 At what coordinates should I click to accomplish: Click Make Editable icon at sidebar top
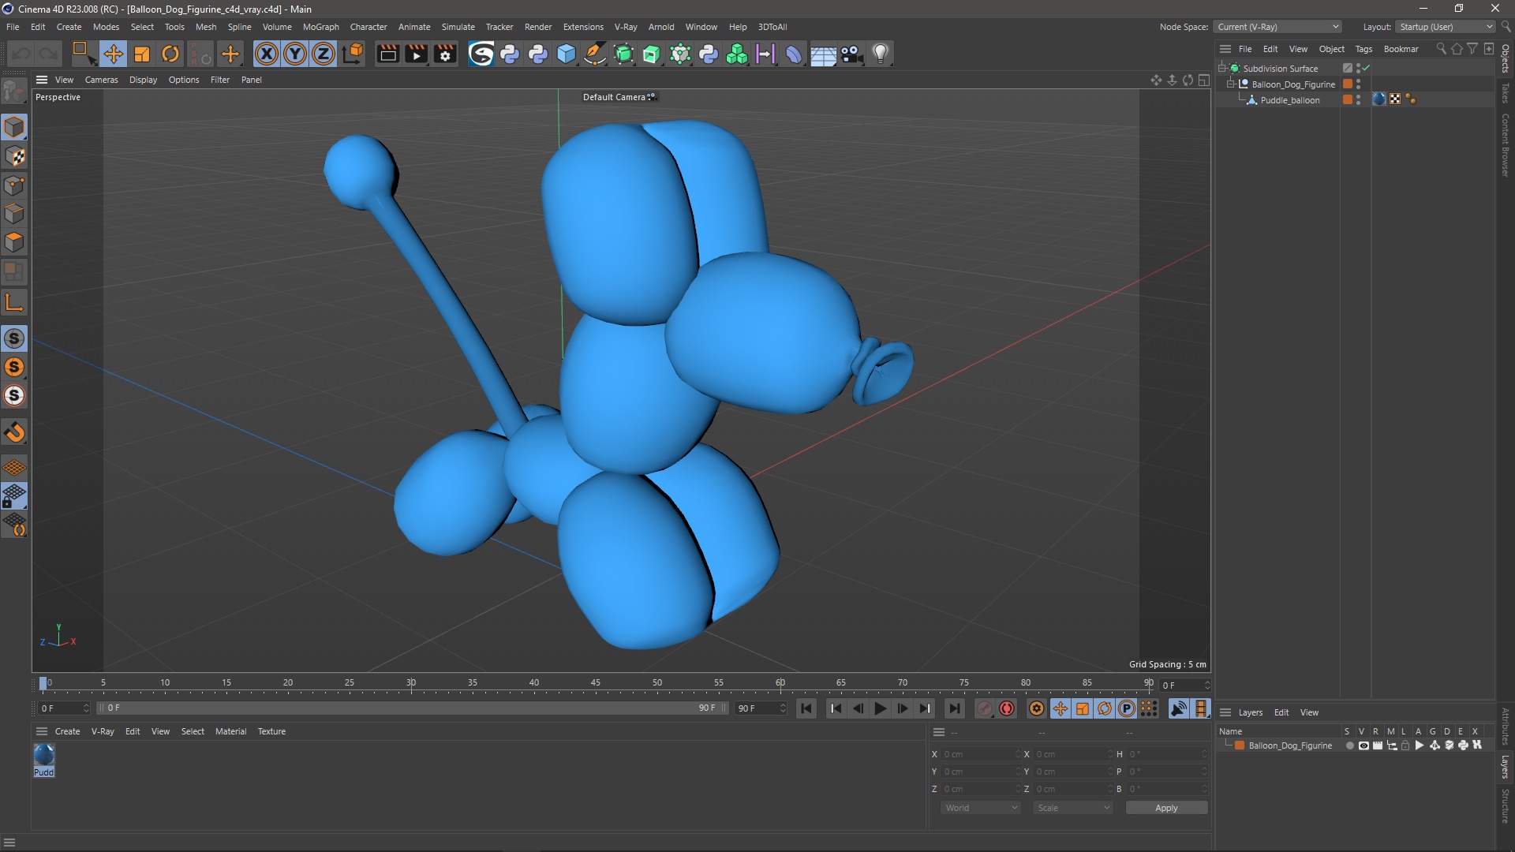point(14,92)
